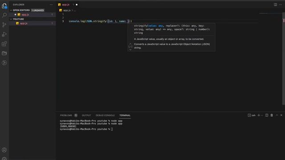This screenshot has height=160, width=285.
Task: Click app.js in the breadcrumb
Action: [67, 10]
